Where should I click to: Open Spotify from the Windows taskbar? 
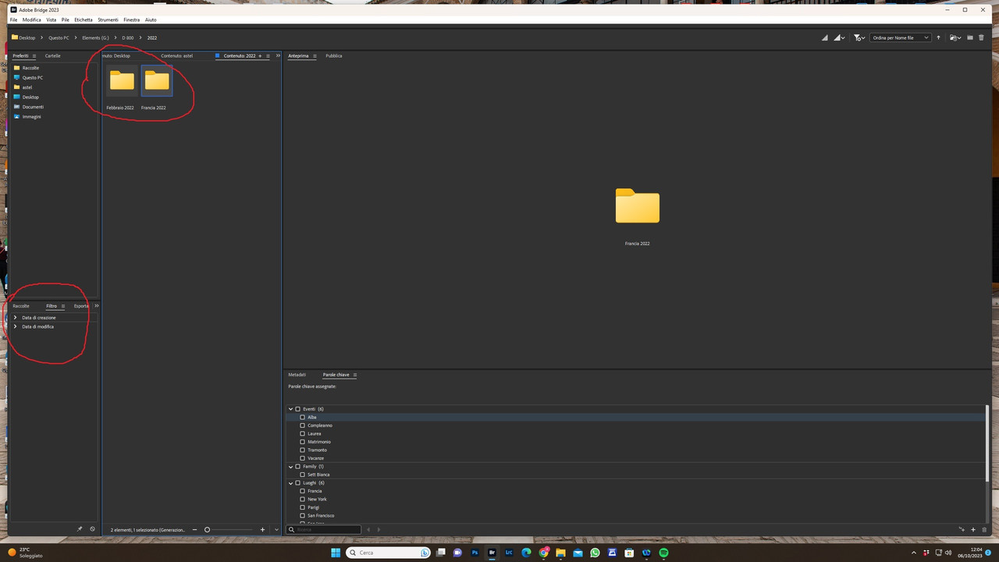(663, 553)
